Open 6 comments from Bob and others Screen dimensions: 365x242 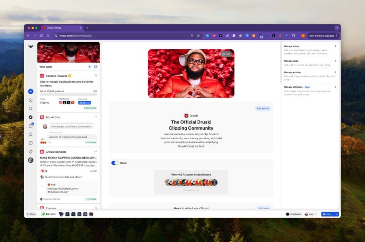63,177
